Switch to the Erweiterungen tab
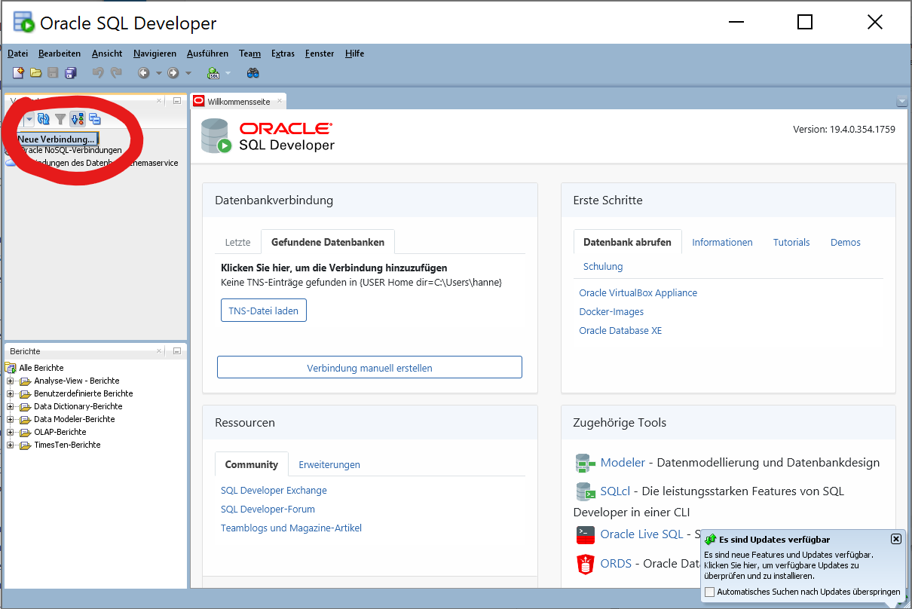 click(329, 464)
